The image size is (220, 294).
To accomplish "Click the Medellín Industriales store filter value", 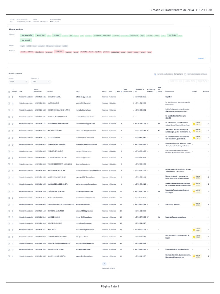I will (x=40, y=22).
